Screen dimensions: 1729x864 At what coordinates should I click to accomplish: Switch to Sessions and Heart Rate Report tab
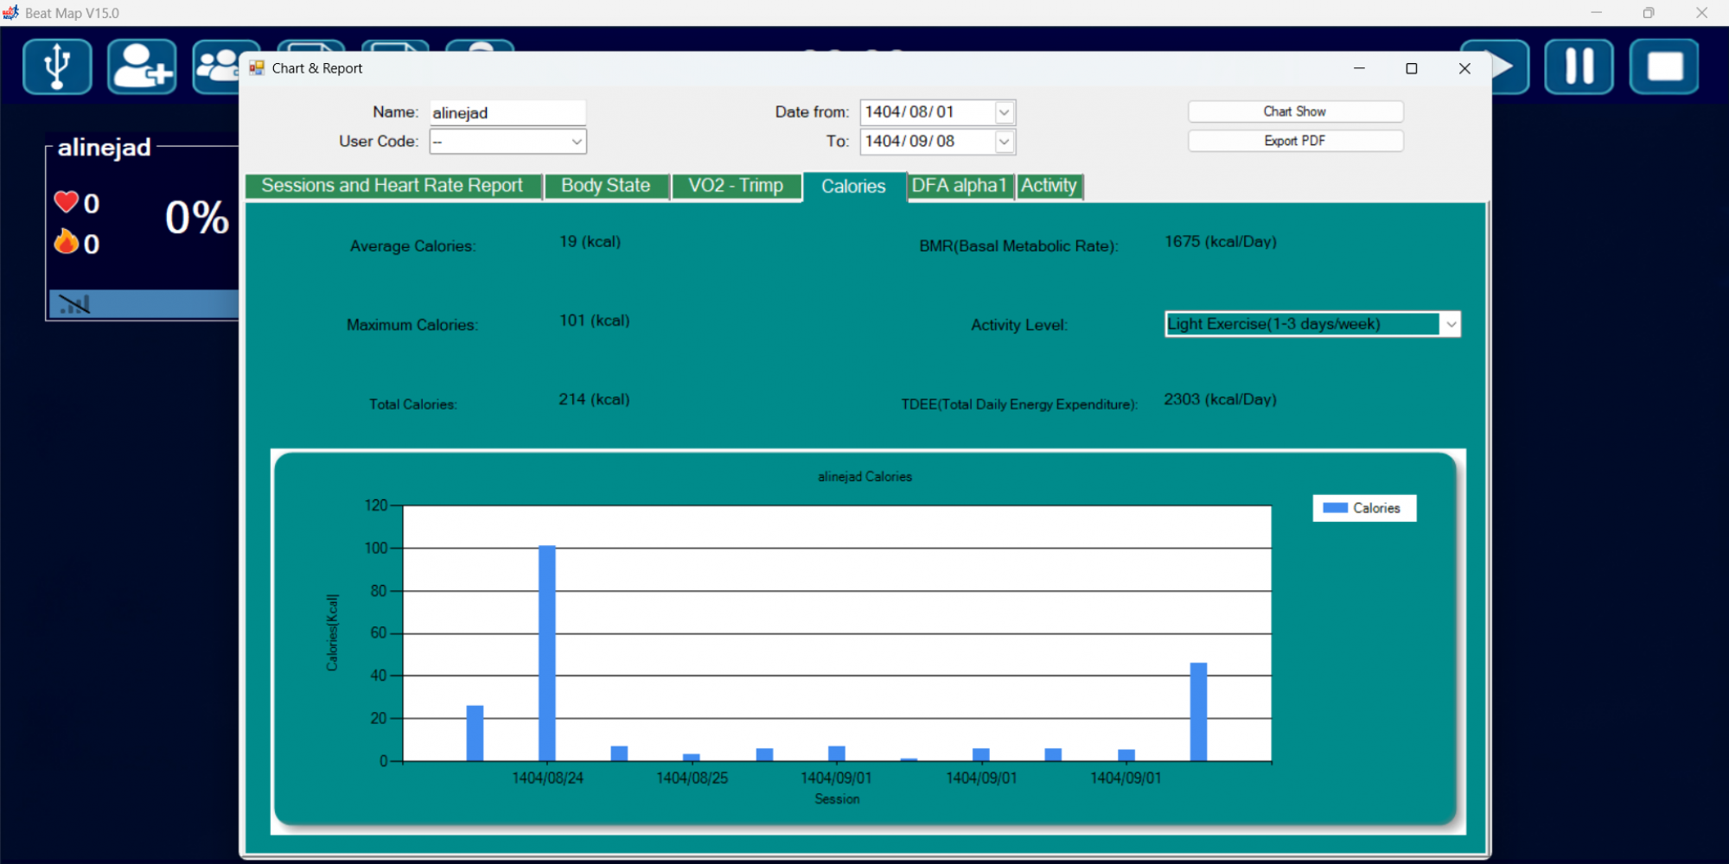pos(392,186)
